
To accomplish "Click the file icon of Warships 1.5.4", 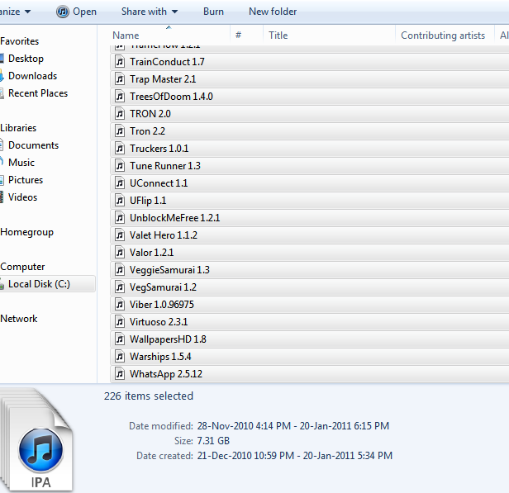I will 120,357.
